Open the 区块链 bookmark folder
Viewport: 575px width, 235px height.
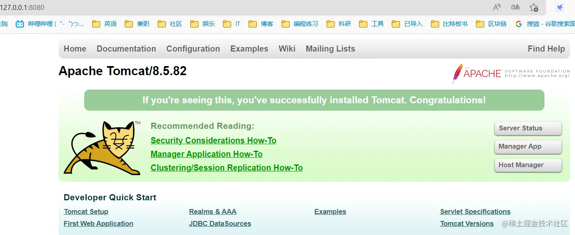pyautogui.click(x=491, y=24)
